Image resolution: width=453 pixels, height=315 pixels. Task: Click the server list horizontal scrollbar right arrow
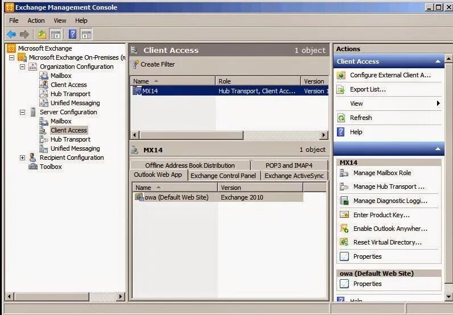[x=324, y=135]
